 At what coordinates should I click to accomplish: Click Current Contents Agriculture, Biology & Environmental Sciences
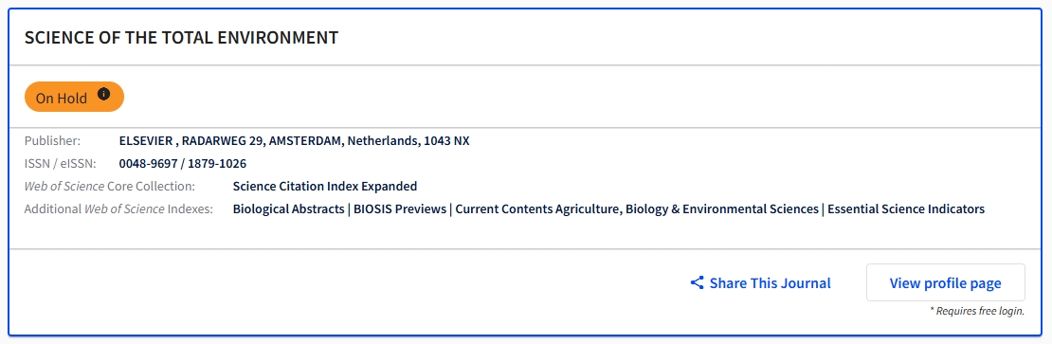(637, 209)
